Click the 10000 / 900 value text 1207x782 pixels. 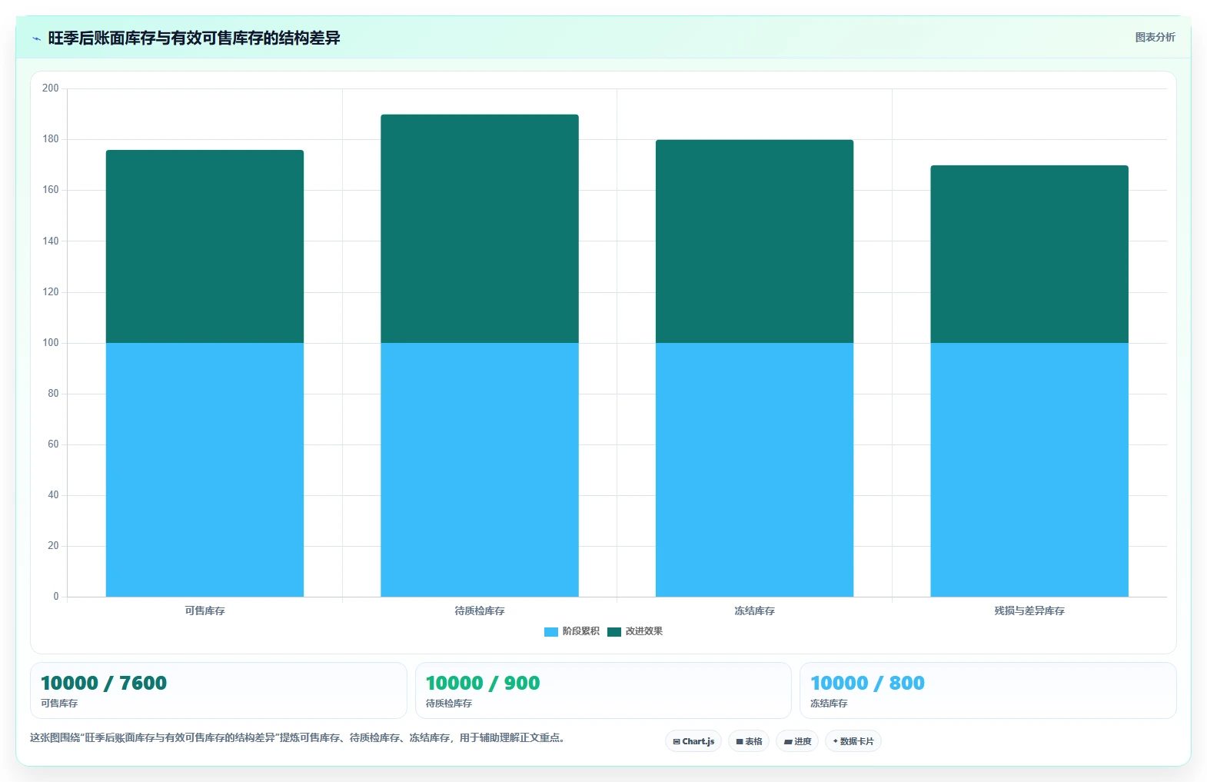(483, 683)
